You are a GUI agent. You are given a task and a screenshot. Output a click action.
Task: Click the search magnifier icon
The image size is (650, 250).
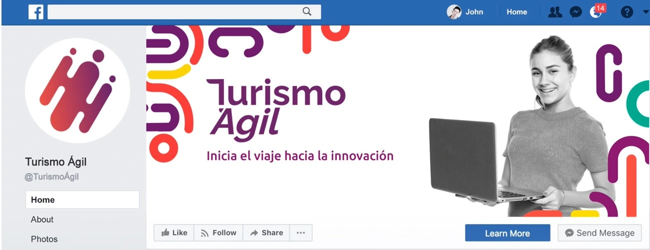click(307, 11)
